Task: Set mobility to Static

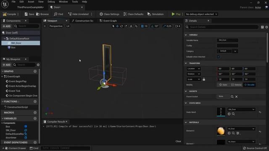Action: click(223, 85)
